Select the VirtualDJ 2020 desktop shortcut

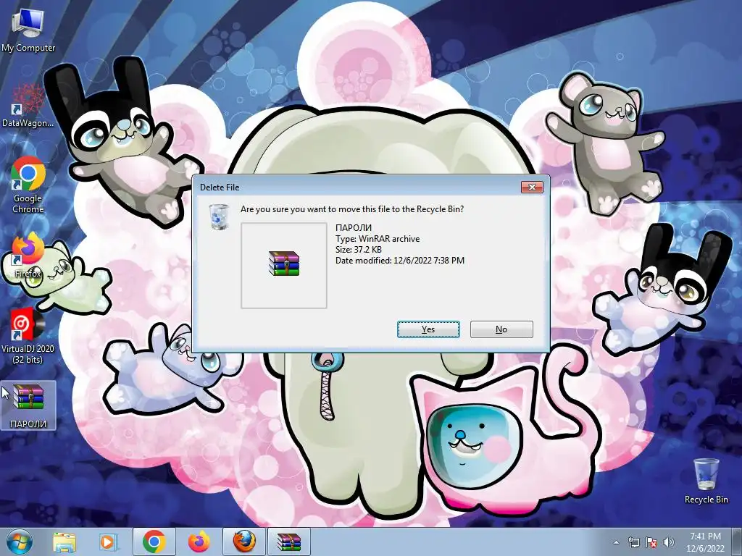pos(28,336)
